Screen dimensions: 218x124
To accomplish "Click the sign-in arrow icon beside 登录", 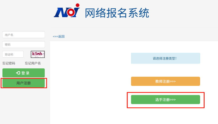I will [18, 73].
